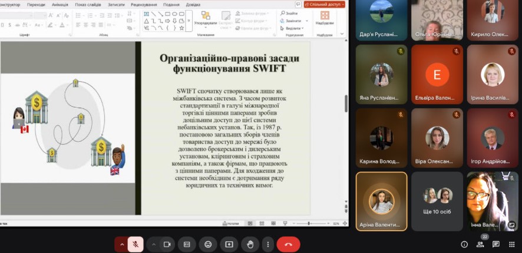Click the present screen icon

229,244
